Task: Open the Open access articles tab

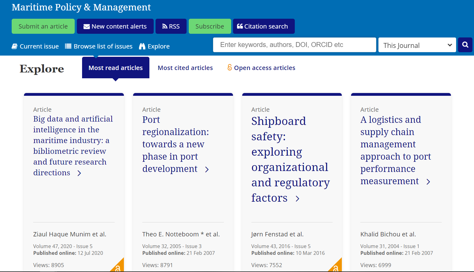Action: point(264,68)
